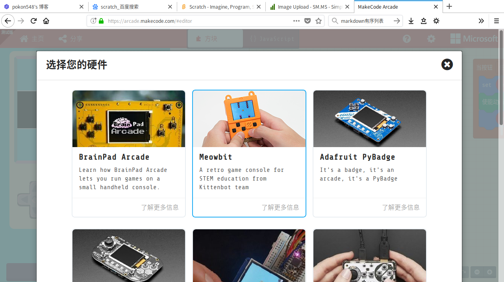Save page to Pocket
Image resolution: width=504 pixels, height=282 pixels.
click(x=308, y=21)
